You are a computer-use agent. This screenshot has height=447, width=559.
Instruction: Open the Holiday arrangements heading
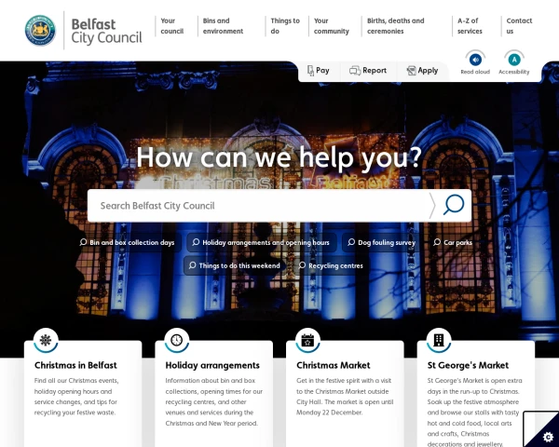click(x=212, y=365)
